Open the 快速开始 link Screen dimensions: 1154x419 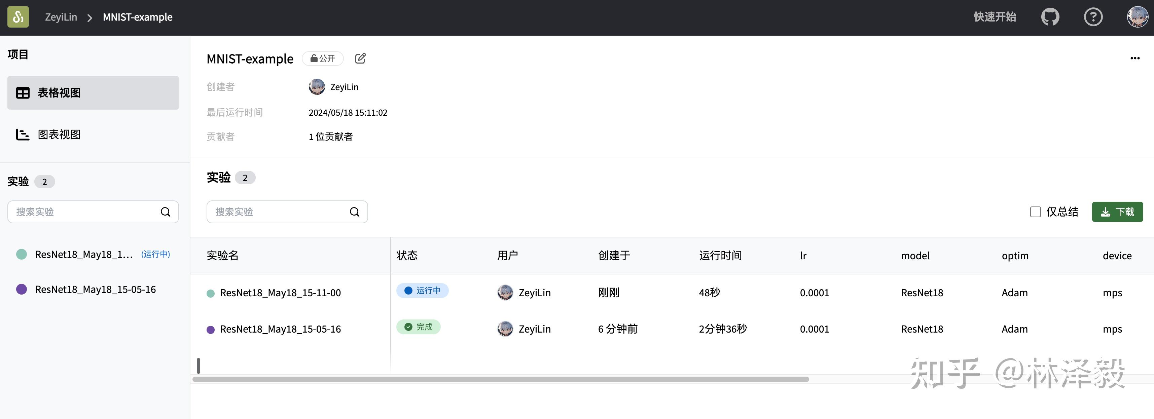(996, 17)
